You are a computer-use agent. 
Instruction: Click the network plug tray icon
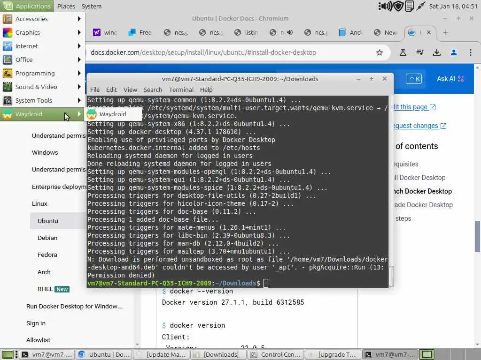tap(420, 6)
